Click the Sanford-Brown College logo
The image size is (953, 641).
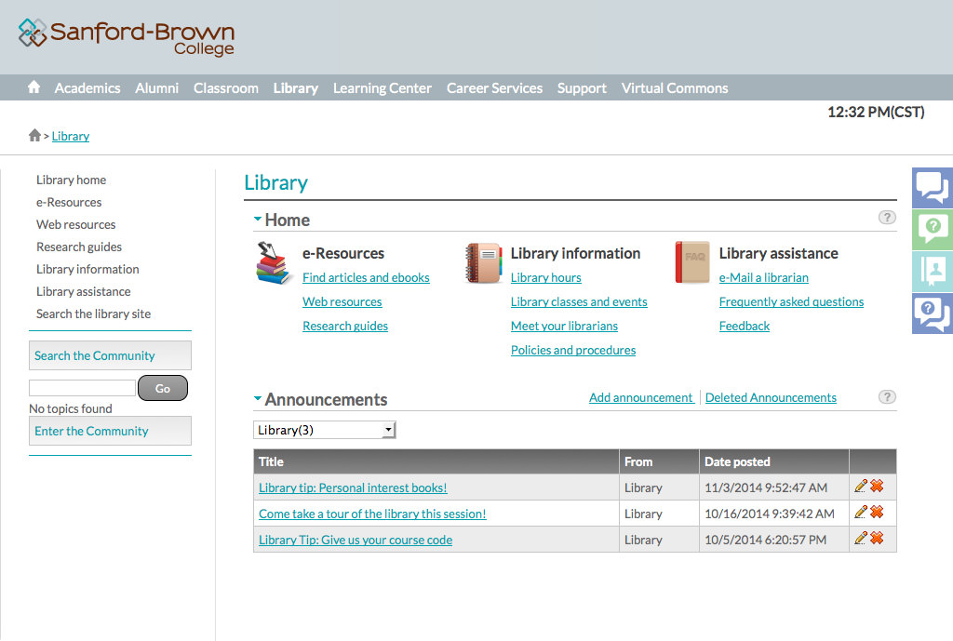tap(127, 37)
